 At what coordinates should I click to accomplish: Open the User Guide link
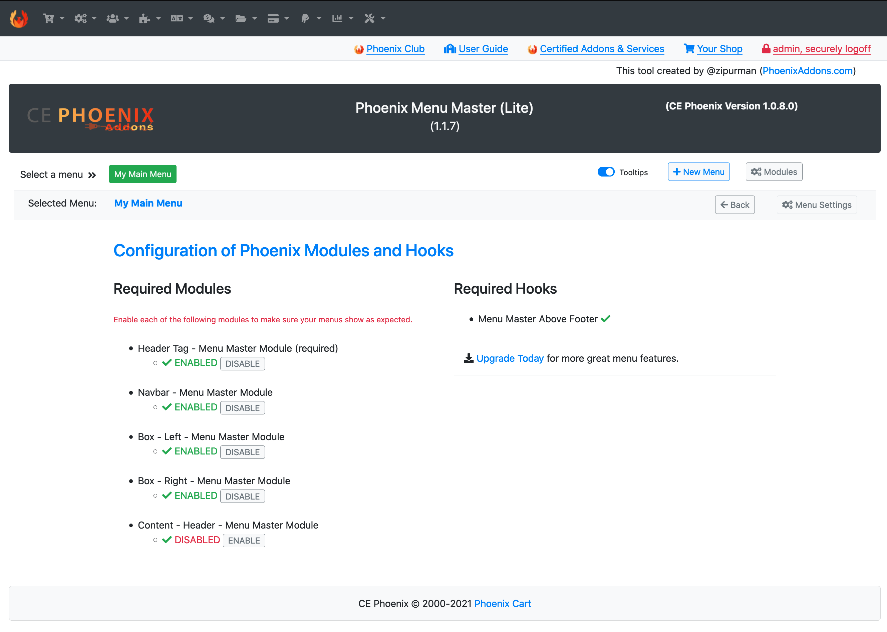click(483, 49)
